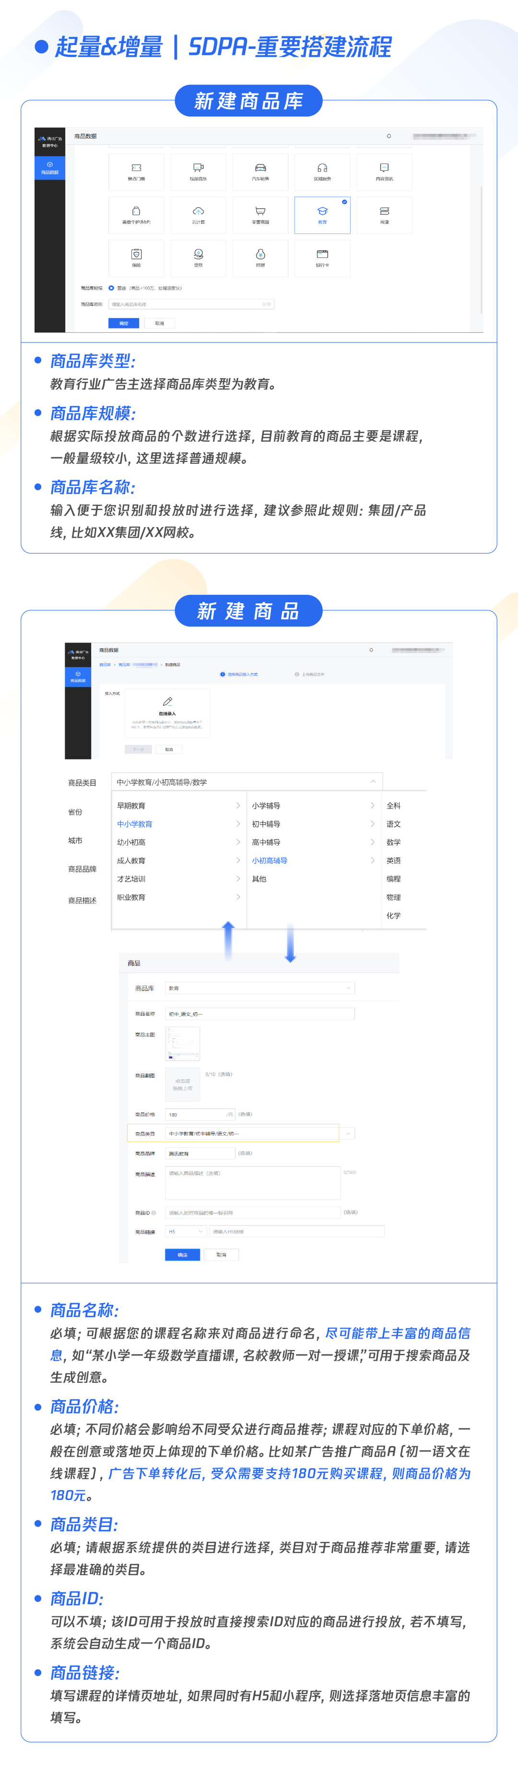This screenshot has height=1765, width=518.
Task: Open 商品数据 sidebar item beside category tiles
Action: pos(50,168)
